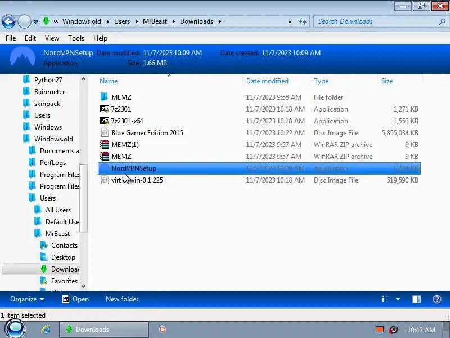
Task: Open the address bar history dropdown
Action: 290,22
